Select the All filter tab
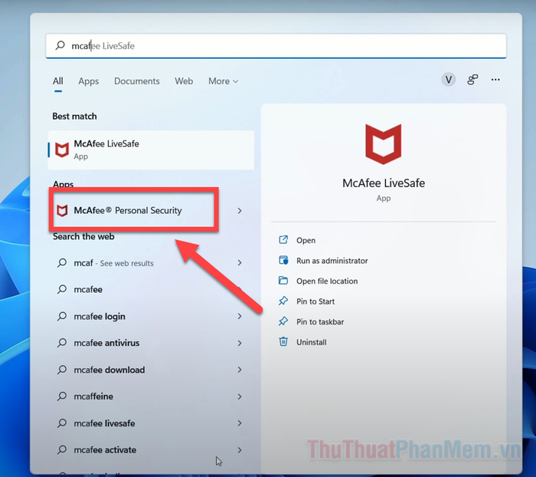 [x=57, y=81]
